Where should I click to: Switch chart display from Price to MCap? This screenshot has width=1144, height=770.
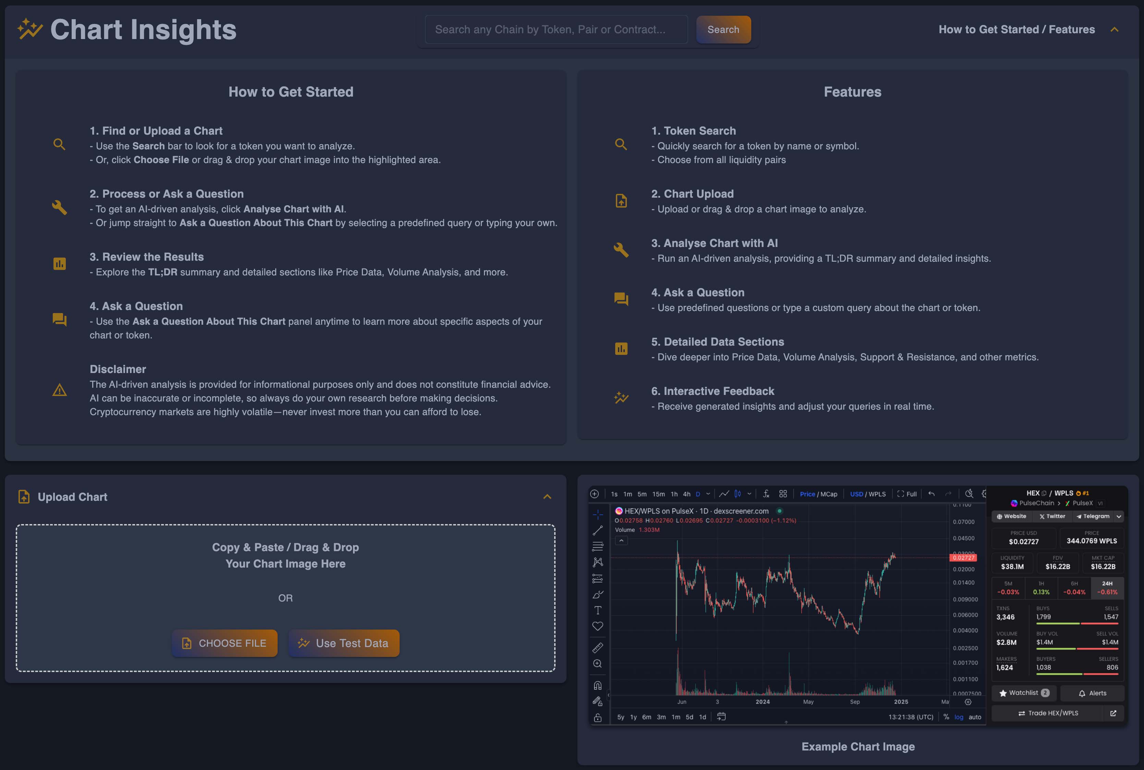coord(830,494)
